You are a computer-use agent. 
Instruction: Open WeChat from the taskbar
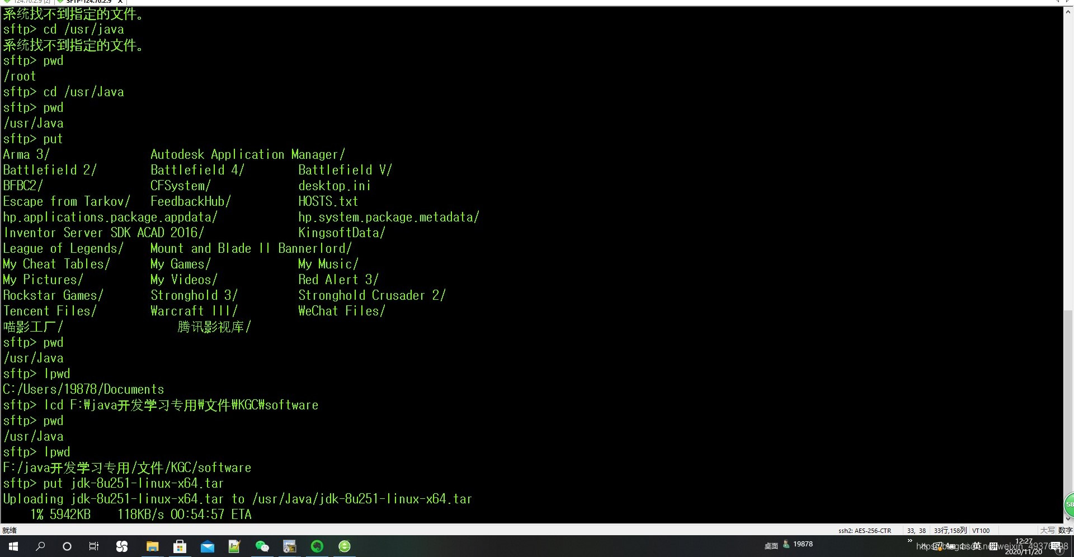pyautogui.click(x=262, y=546)
